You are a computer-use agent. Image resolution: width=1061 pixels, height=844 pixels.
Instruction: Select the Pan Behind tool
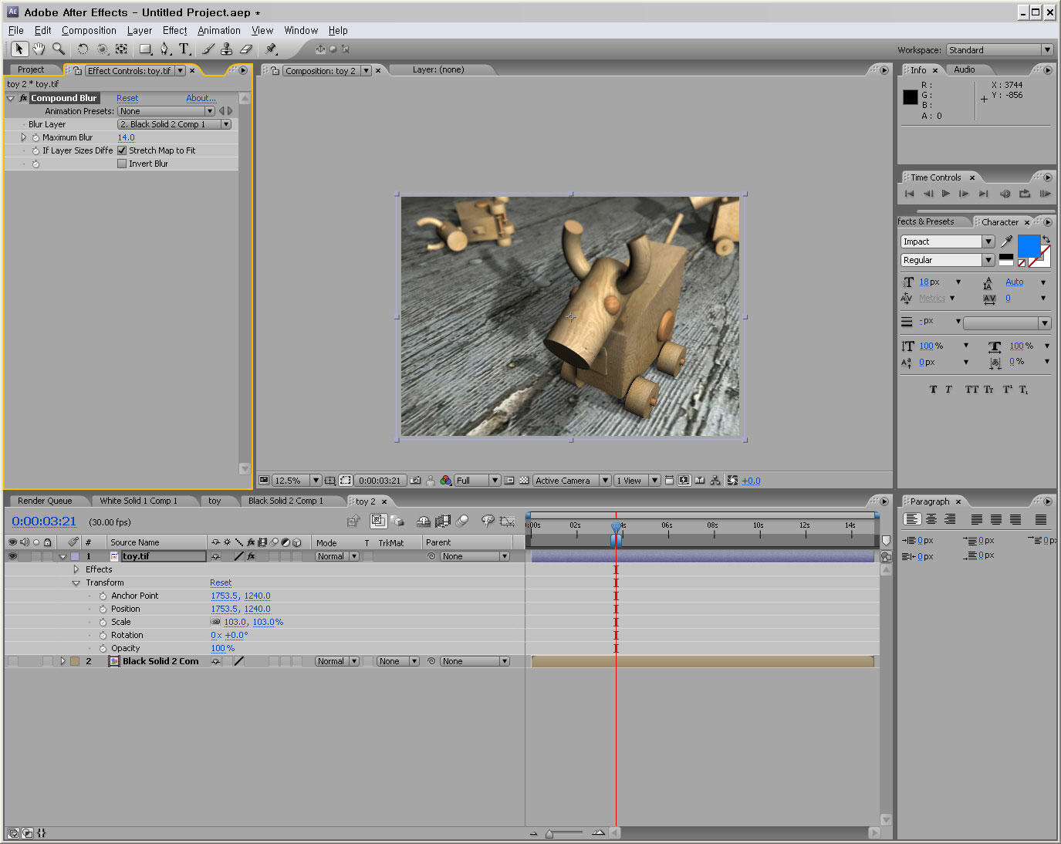pyautogui.click(x=121, y=49)
